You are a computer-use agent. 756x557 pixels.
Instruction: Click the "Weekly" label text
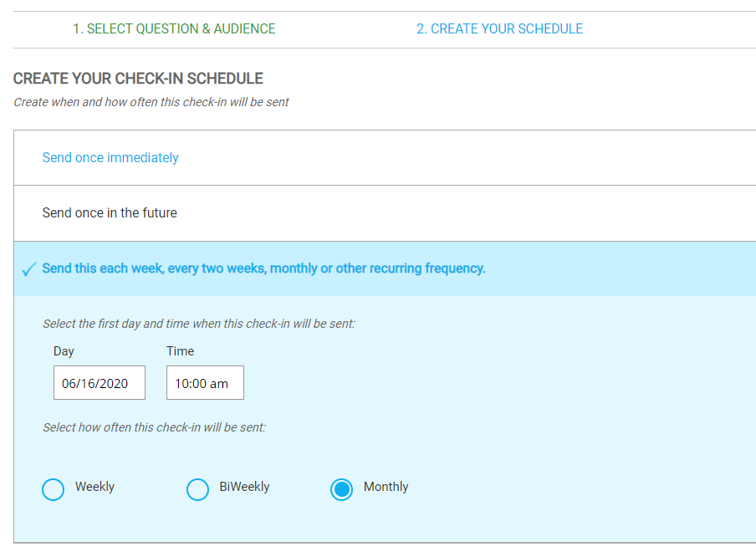click(x=94, y=486)
